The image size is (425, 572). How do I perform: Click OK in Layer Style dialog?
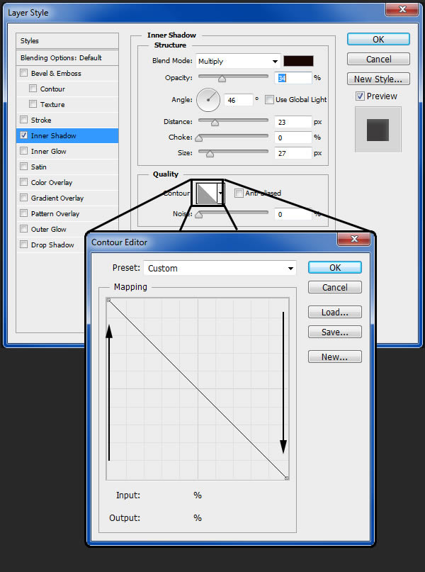(378, 40)
